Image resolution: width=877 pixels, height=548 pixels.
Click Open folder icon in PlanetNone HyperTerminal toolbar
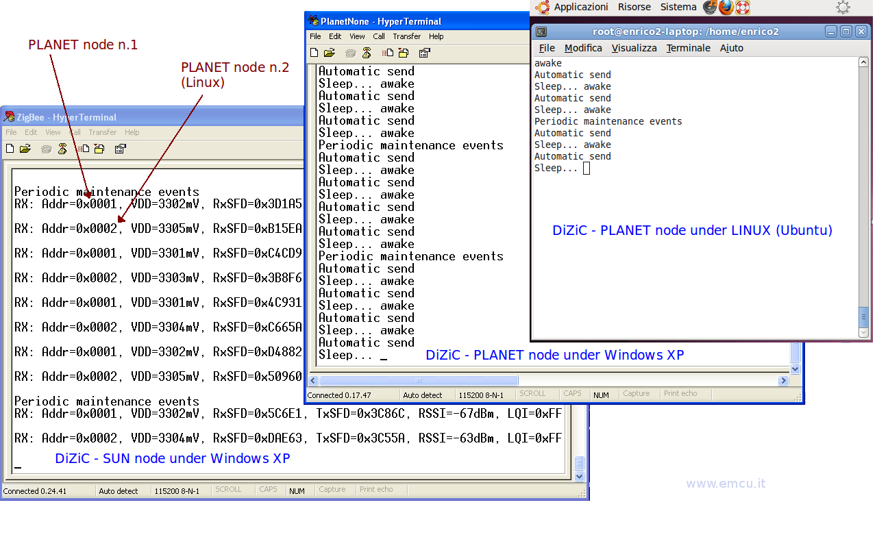[330, 53]
